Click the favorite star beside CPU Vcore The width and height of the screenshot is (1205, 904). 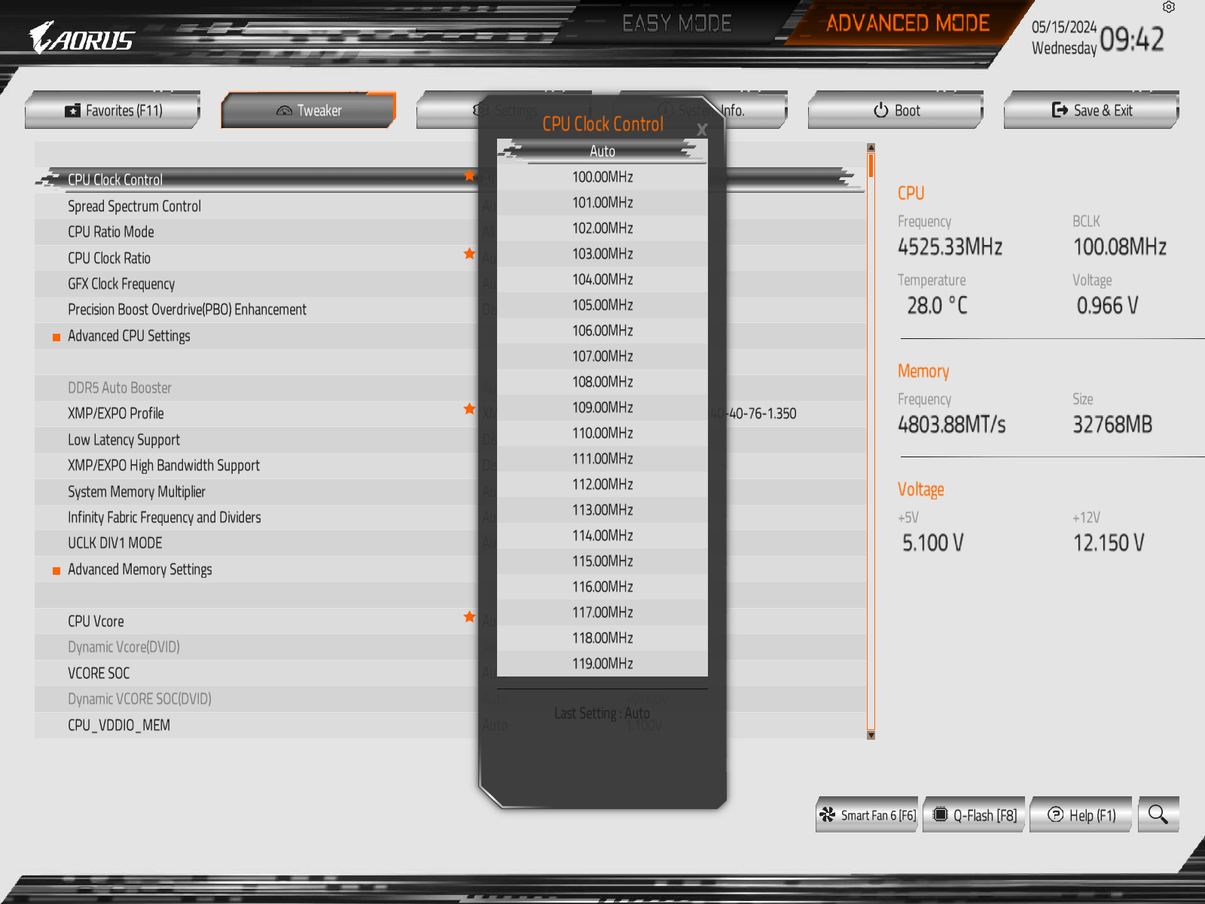coord(469,617)
